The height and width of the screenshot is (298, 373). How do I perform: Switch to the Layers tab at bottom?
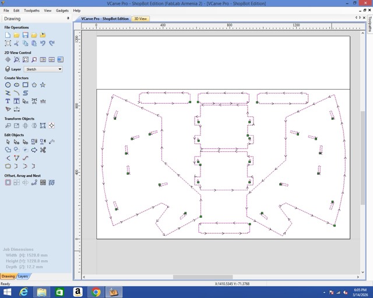23,276
